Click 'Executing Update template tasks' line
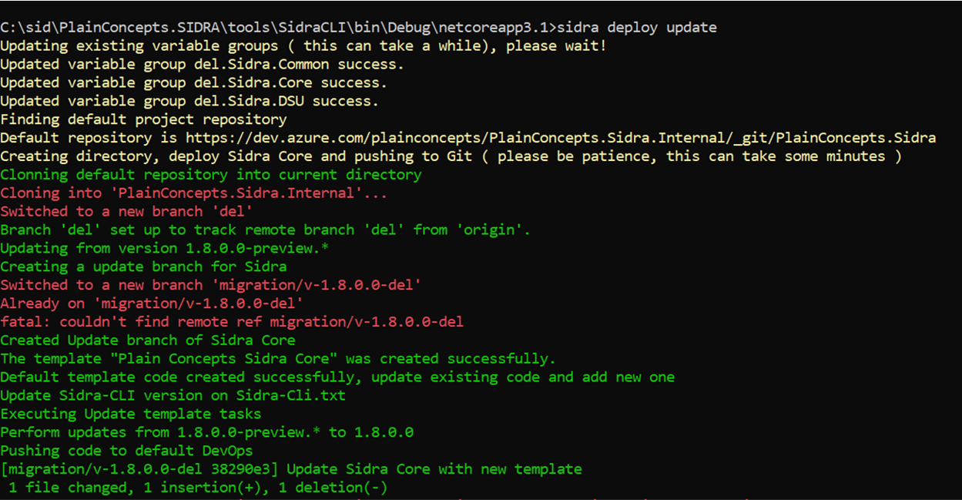The height and width of the screenshot is (500, 962). 130,414
